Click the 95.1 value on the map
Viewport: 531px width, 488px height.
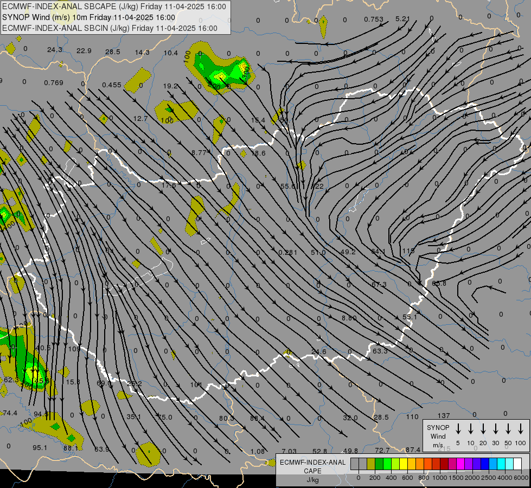[40, 447]
